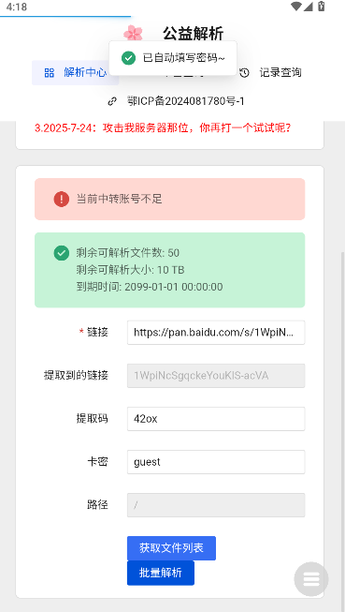
Task: Tap the battery icon in status bar
Action: (322, 7)
